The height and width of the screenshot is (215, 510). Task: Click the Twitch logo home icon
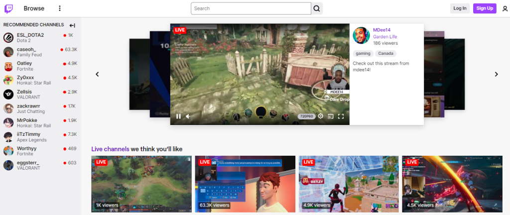coord(9,8)
